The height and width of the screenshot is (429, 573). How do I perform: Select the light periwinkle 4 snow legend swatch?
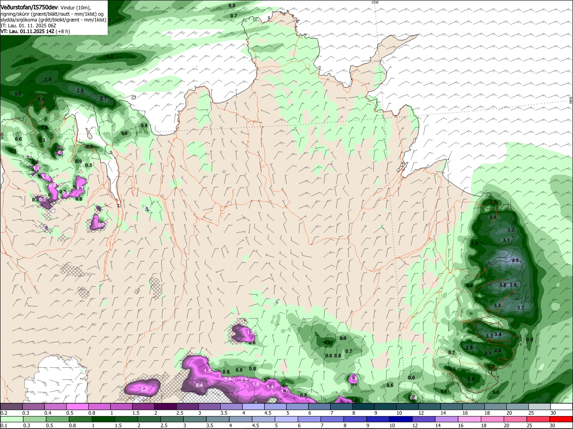coord(253,407)
